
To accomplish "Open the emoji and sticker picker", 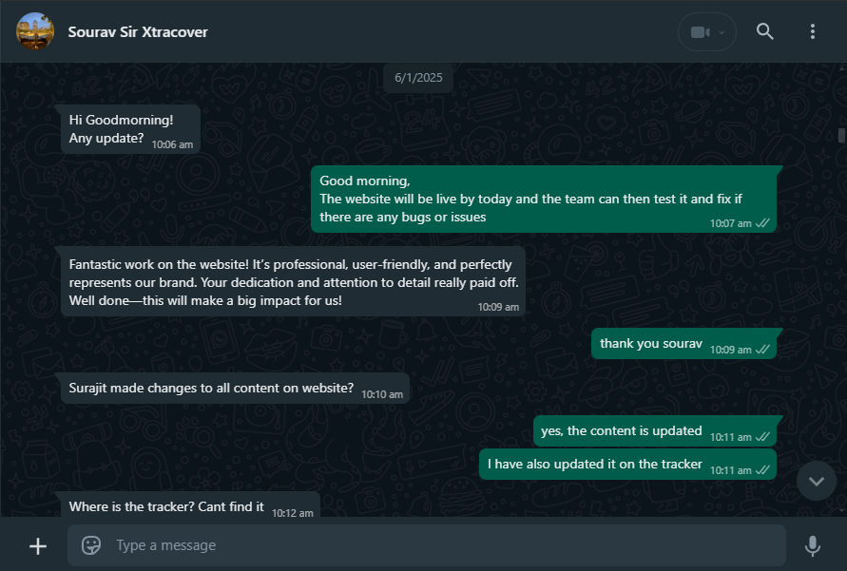I will point(91,545).
